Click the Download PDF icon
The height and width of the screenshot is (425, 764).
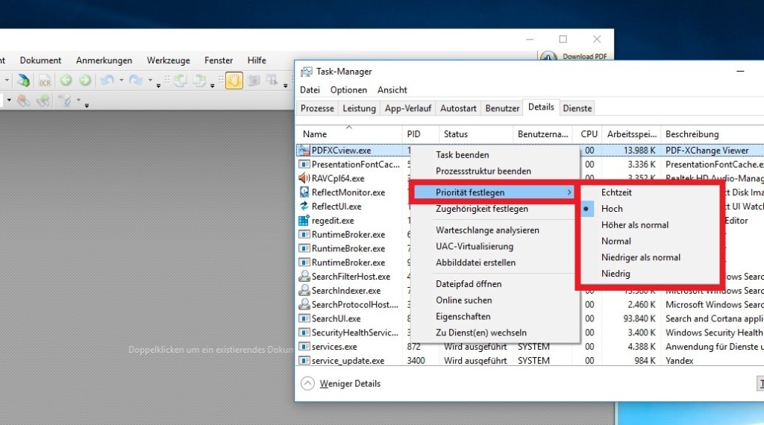548,57
